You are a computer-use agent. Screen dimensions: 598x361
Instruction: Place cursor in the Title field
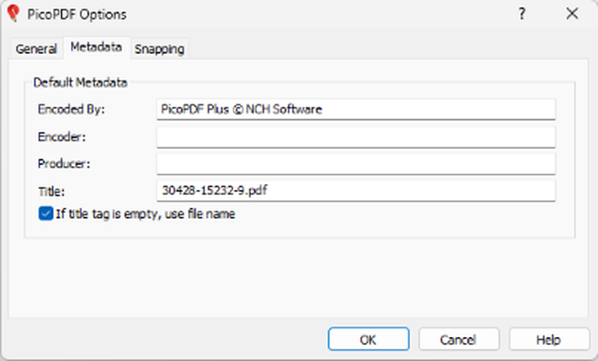(356, 191)
